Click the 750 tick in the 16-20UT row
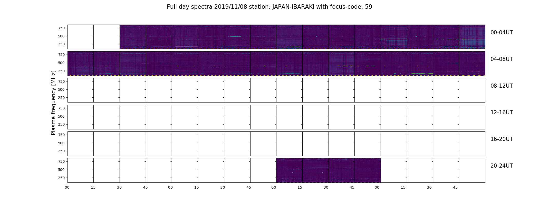This screenshot has height=205, width=539. [x=61, y=135]
